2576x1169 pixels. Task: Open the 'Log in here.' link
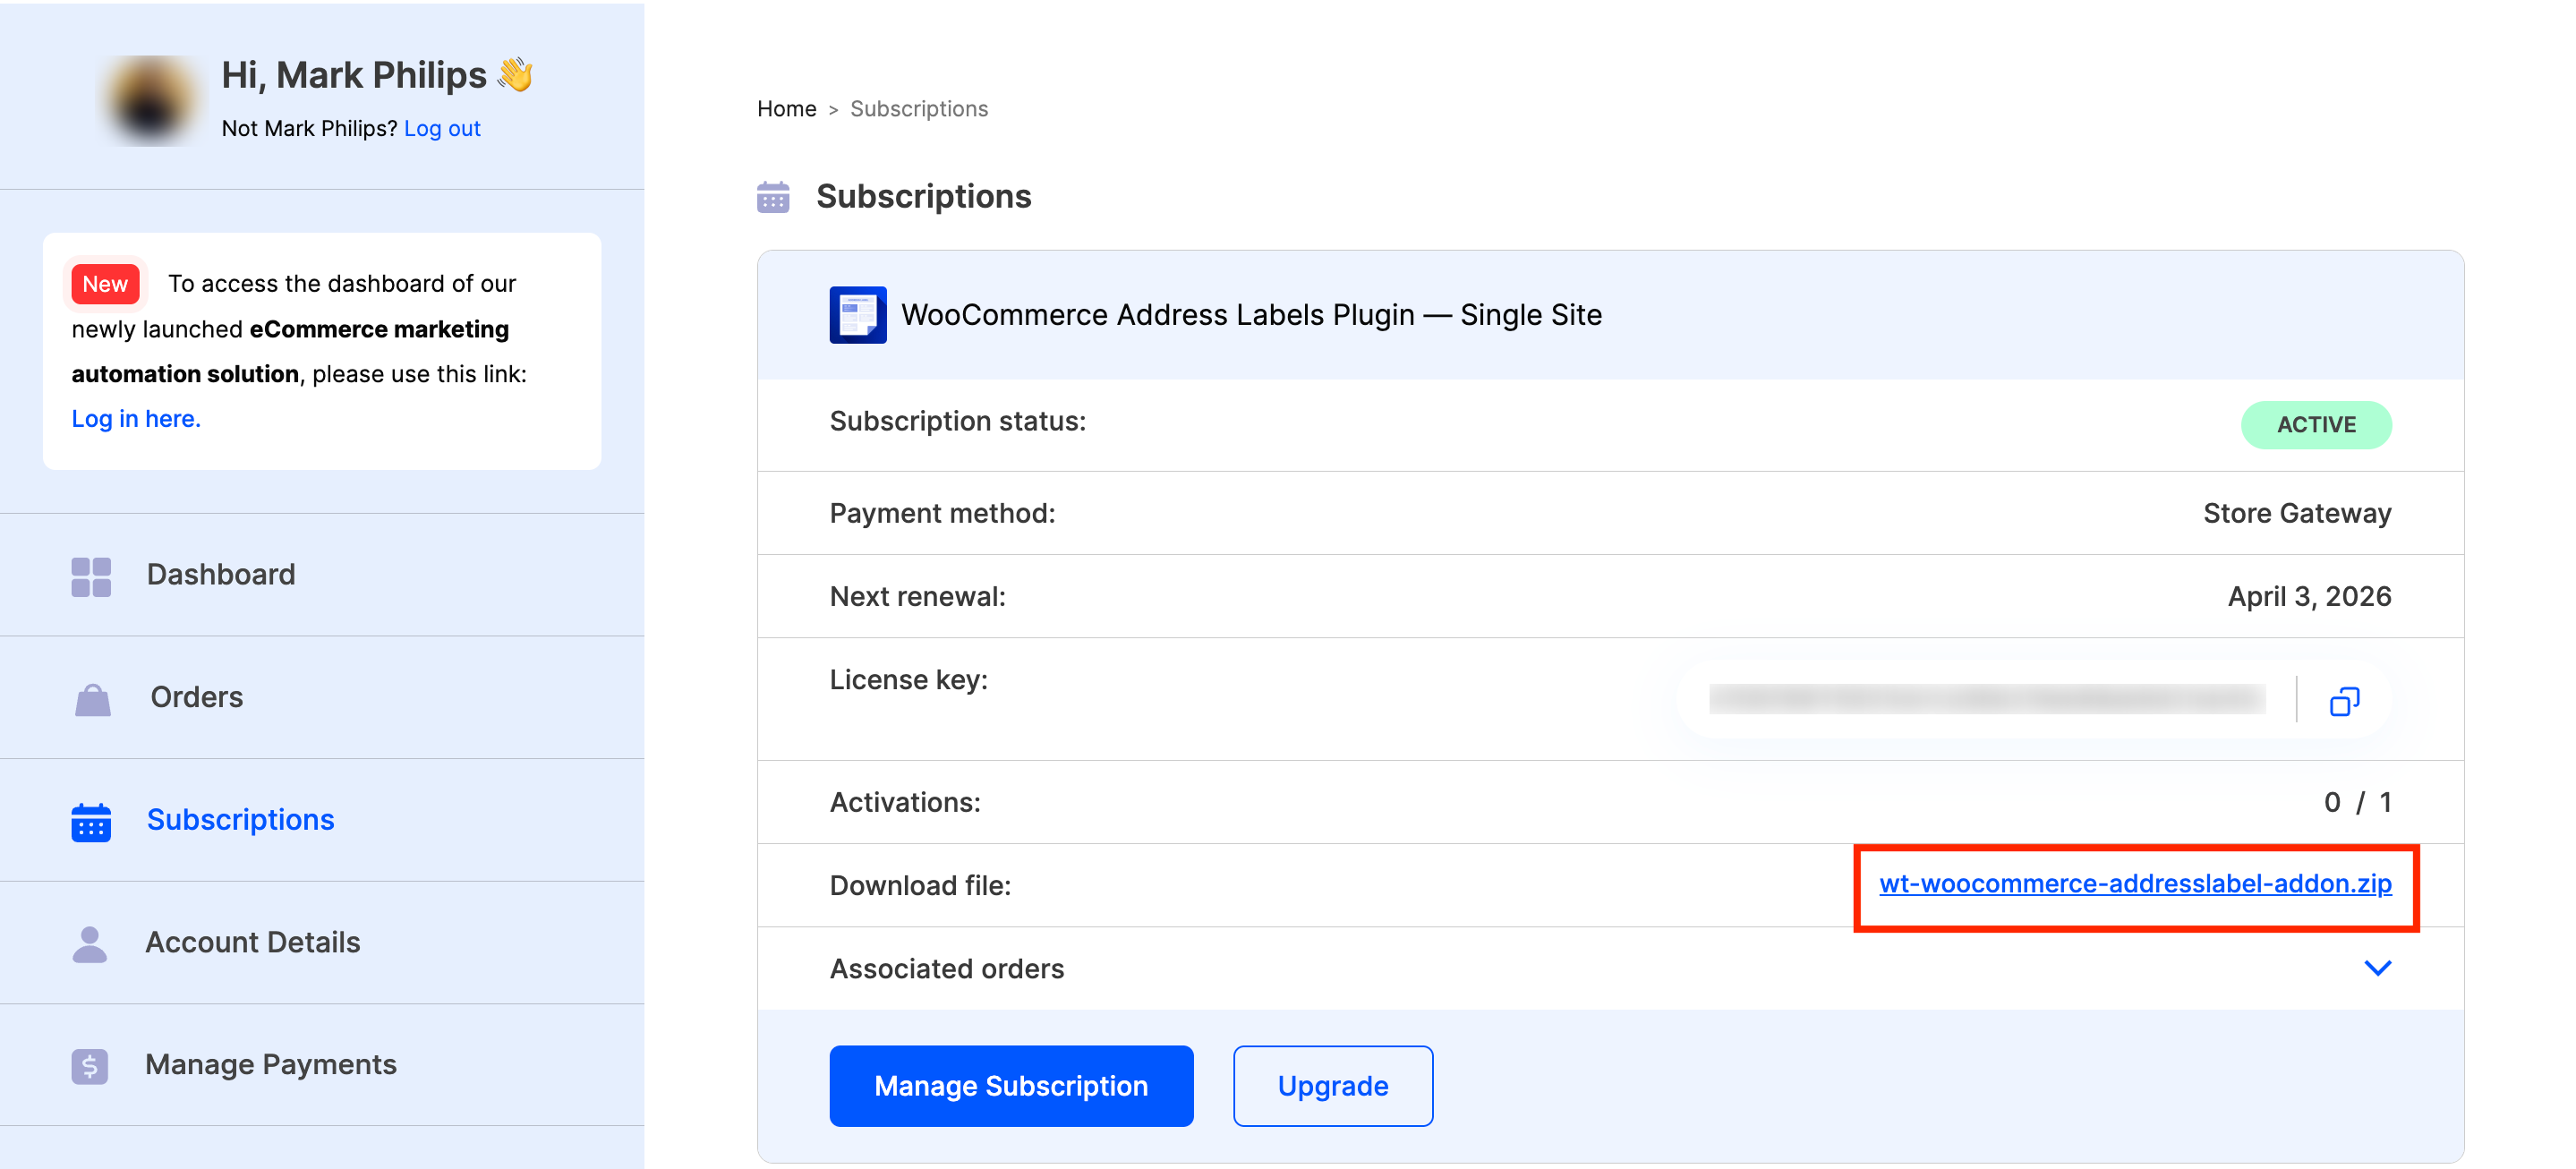(136, 419)
